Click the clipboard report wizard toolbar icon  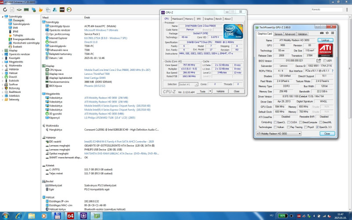click(x=48, y=10)
